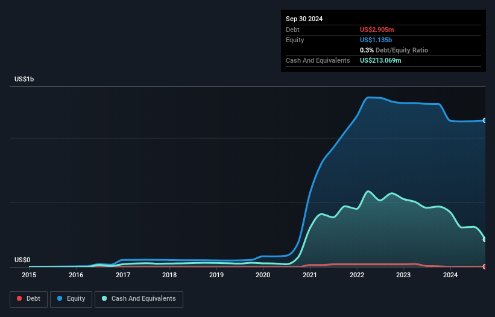Click the 2019 x-axis label

216,275
